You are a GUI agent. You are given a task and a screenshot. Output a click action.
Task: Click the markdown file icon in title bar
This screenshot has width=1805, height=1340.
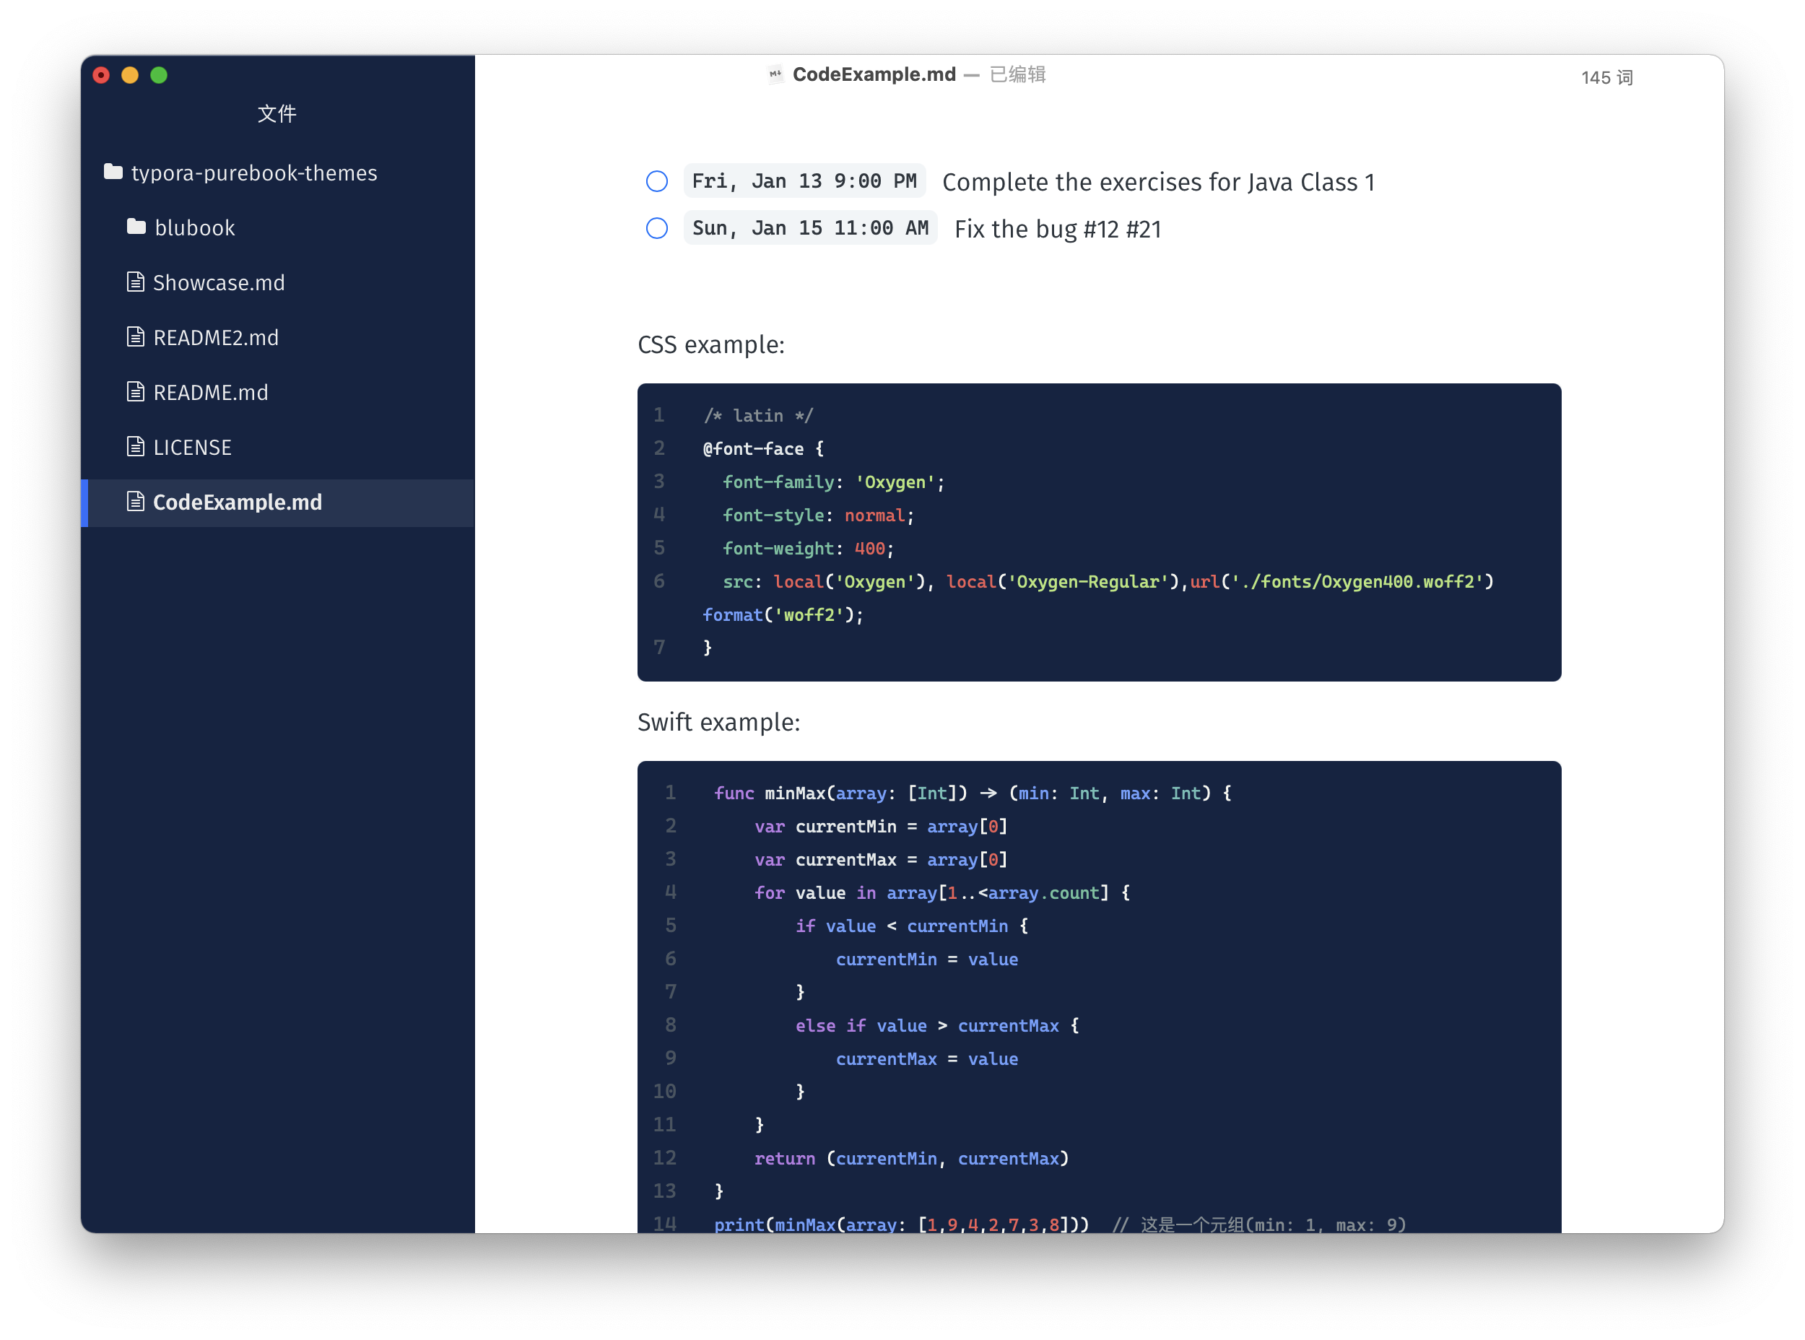tap(775, 74)
